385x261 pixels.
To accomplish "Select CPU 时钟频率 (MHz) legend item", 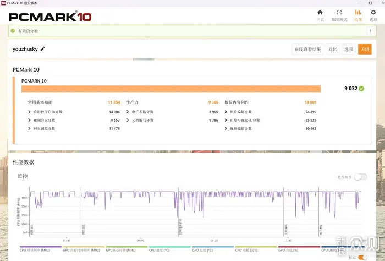I will pos(40,249).
